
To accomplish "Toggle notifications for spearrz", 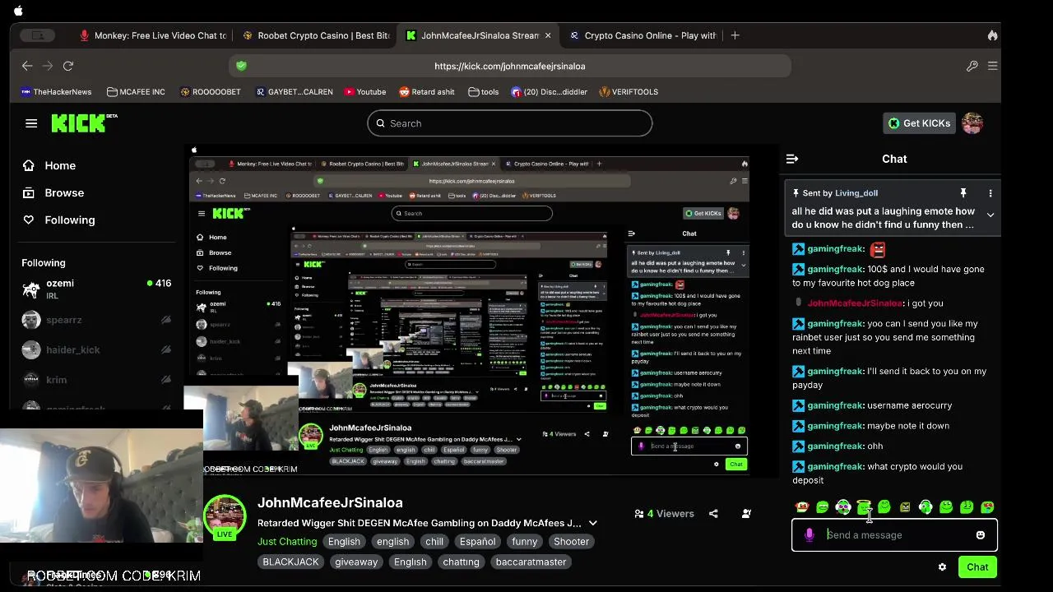I will (165, 320).
